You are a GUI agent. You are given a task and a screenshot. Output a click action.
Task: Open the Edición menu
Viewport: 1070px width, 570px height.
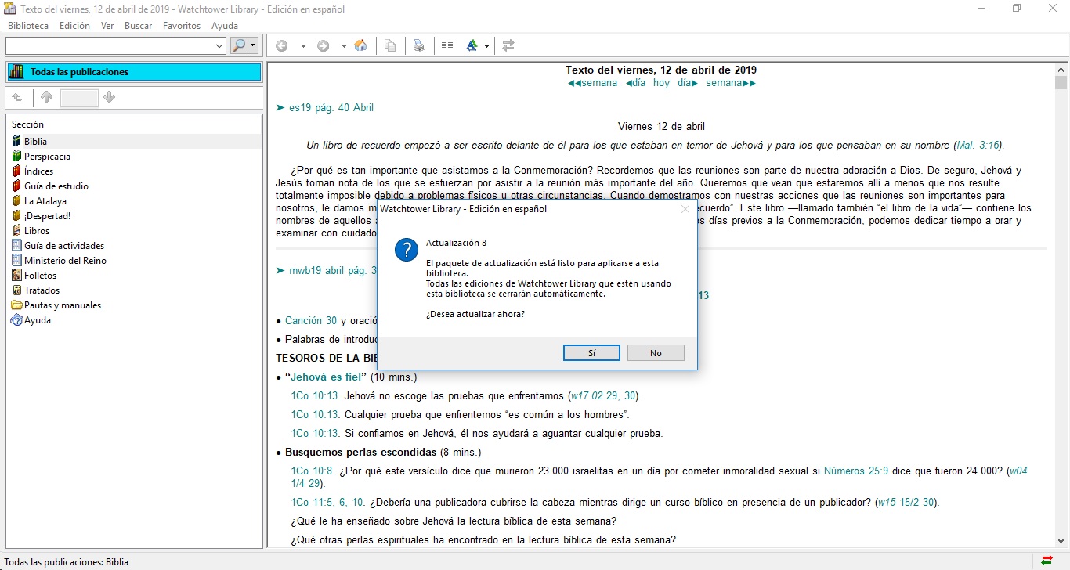[x=74, y=26]
